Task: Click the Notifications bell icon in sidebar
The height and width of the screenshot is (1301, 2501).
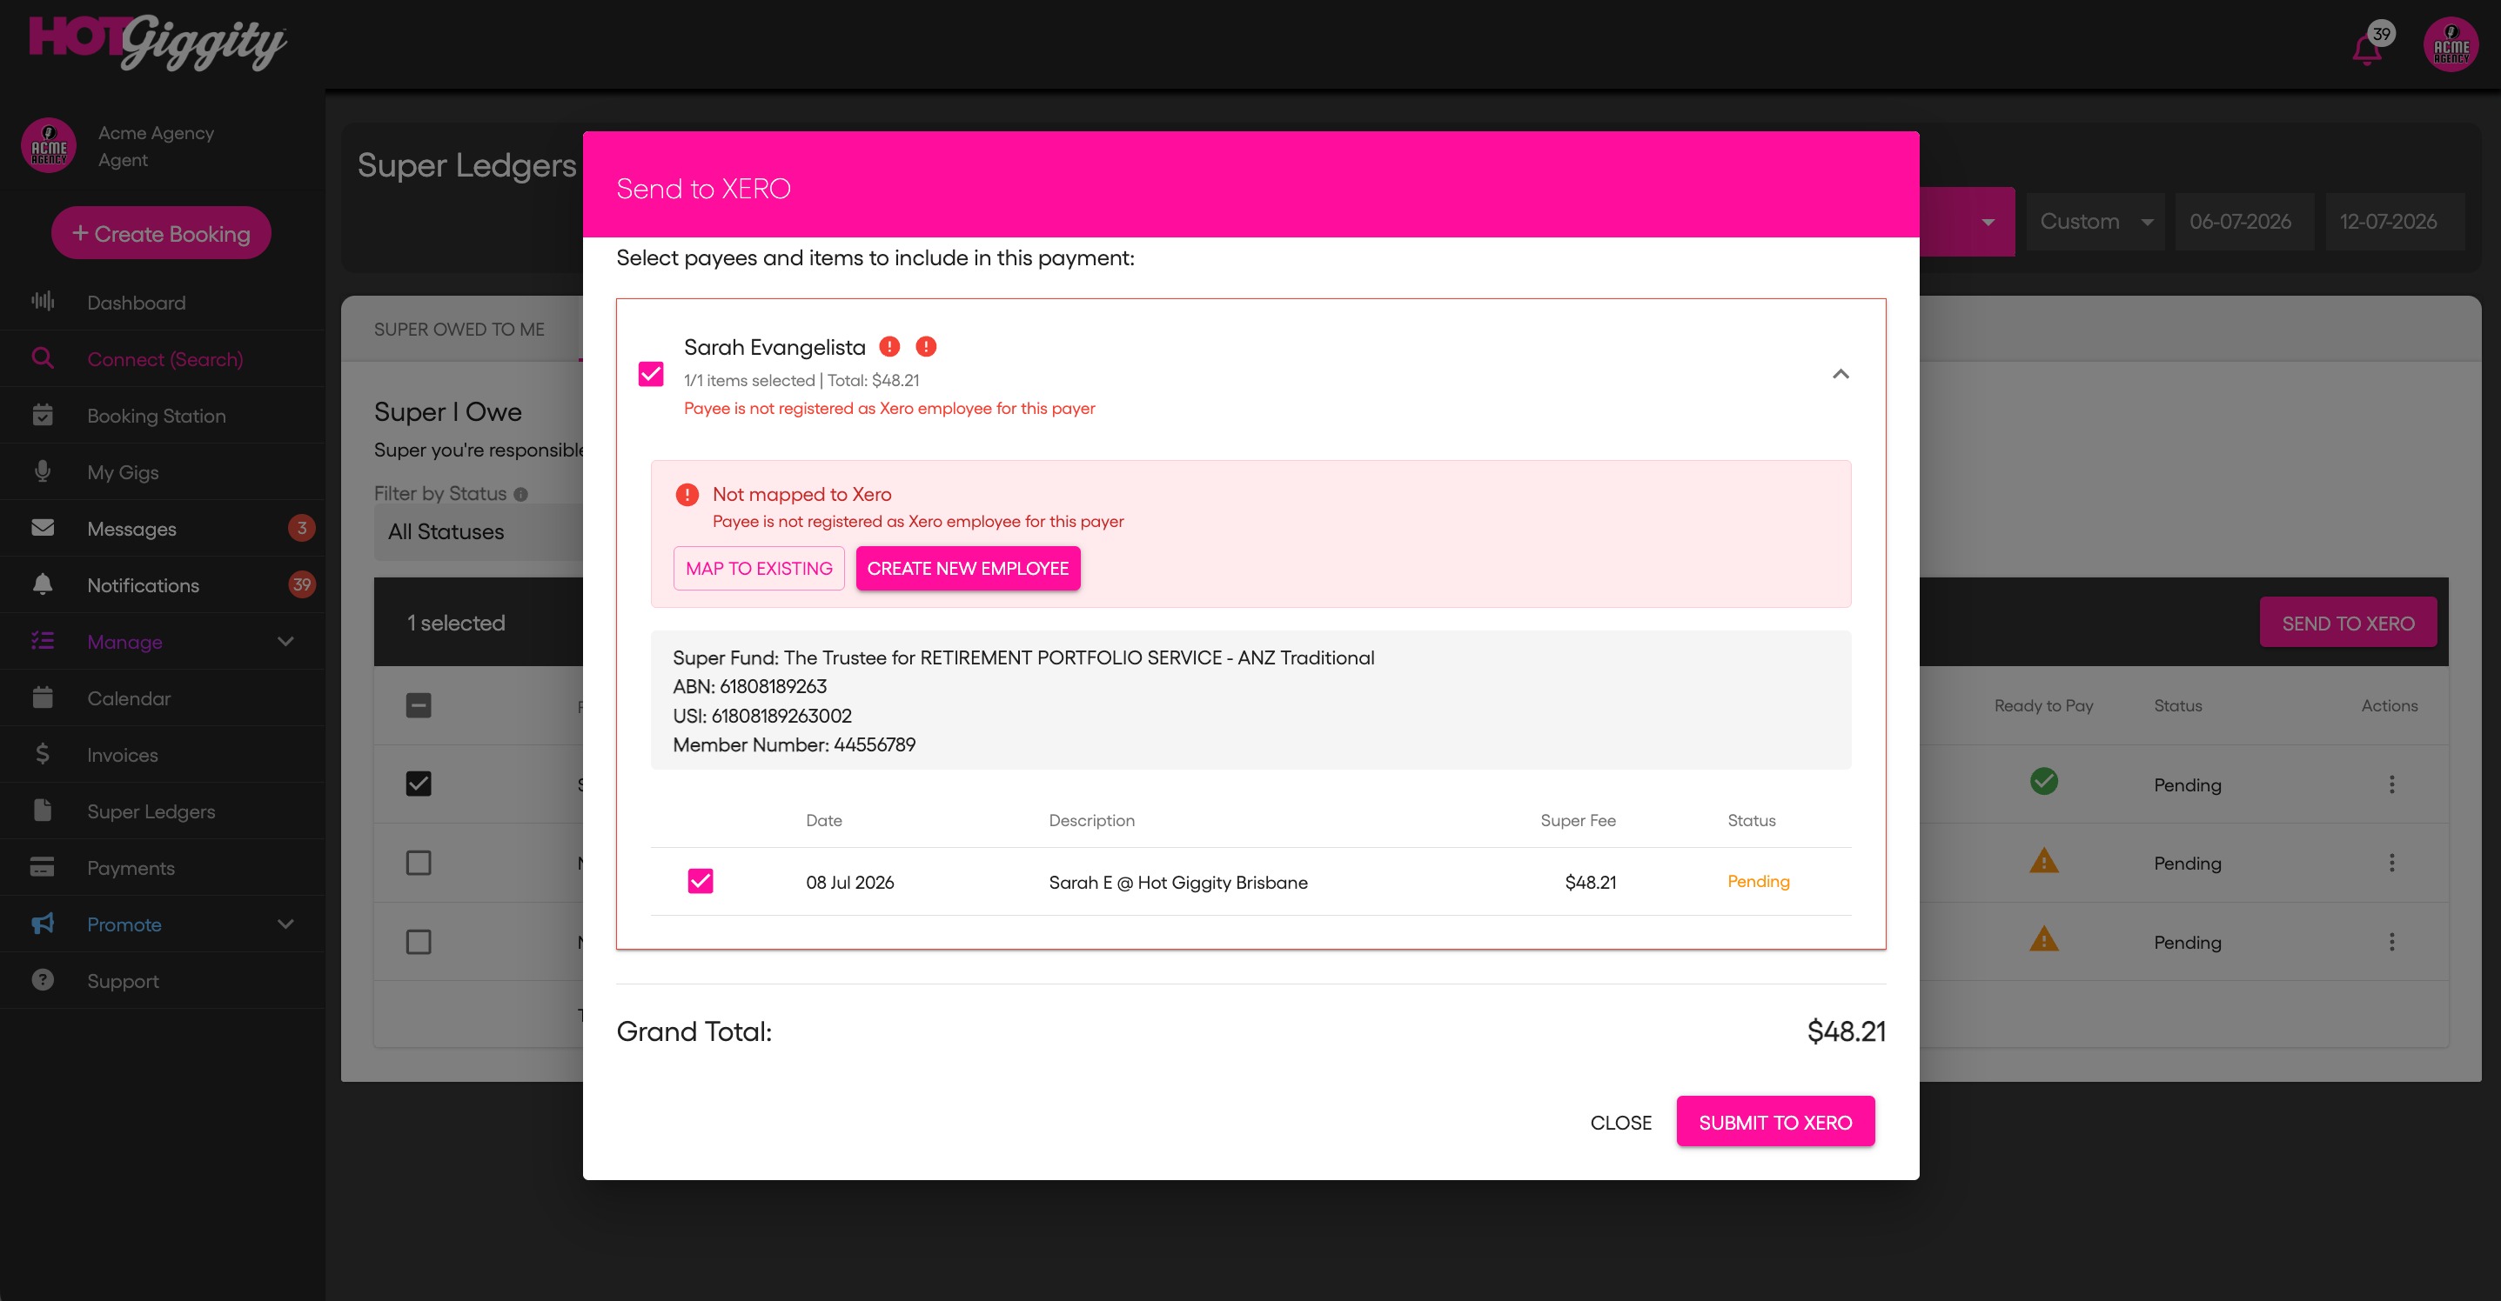Action: click(x=43, y=584)
